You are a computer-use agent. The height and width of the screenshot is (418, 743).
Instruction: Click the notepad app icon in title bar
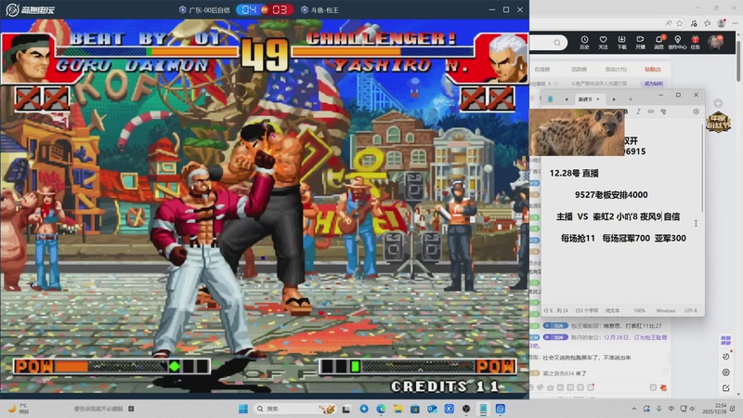(550, 99)
